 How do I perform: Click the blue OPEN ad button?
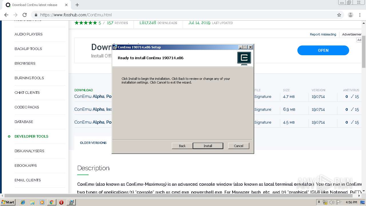pyautogui.click(x=323, y=50)
